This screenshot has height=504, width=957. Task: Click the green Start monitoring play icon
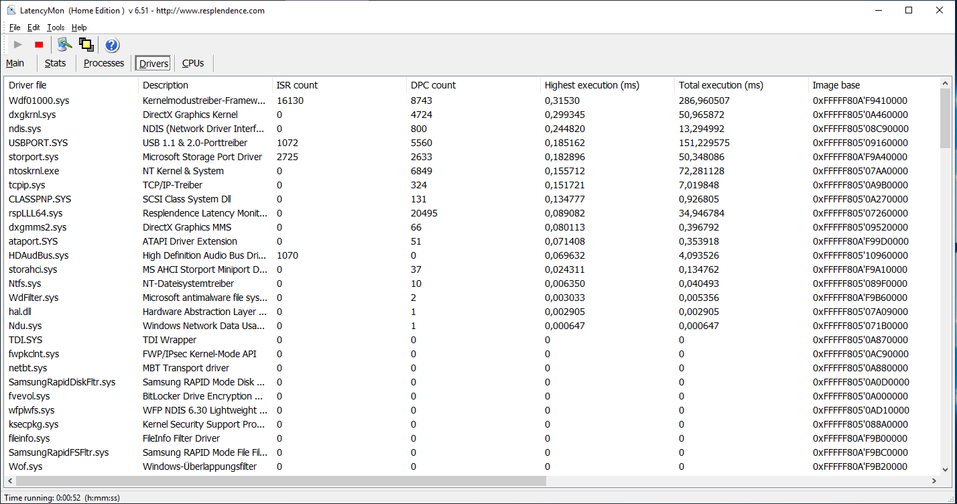(x=18, y=45)
